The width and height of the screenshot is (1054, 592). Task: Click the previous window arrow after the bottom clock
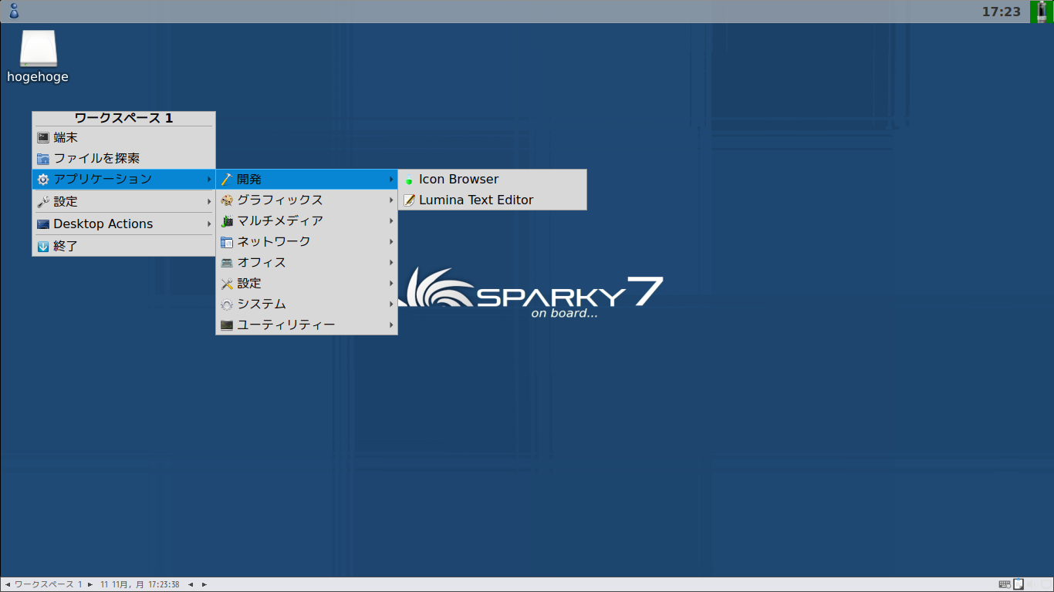tap(191, 584)
